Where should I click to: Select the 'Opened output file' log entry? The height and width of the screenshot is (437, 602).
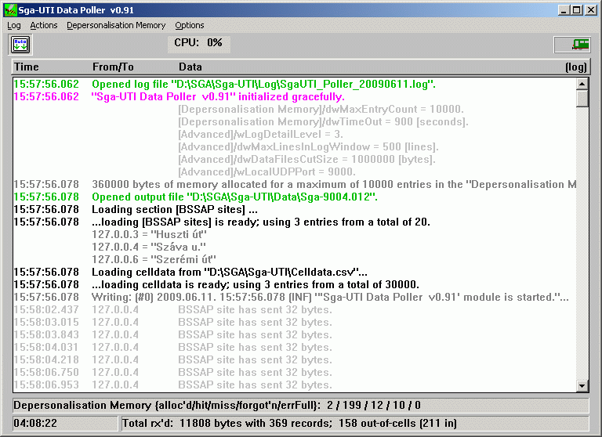click(234, 197)
